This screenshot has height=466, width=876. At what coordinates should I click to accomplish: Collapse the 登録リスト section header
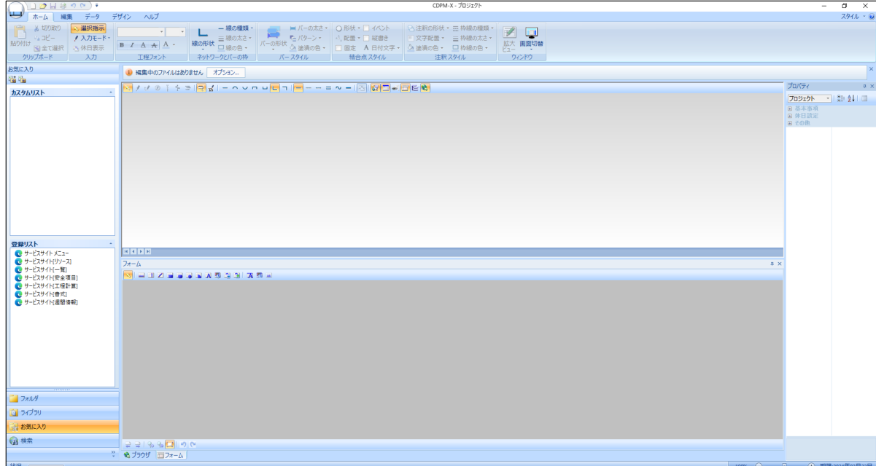[61, 243]
